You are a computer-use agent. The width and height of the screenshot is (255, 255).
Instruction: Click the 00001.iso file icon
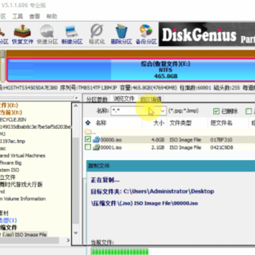click(96, 147)
